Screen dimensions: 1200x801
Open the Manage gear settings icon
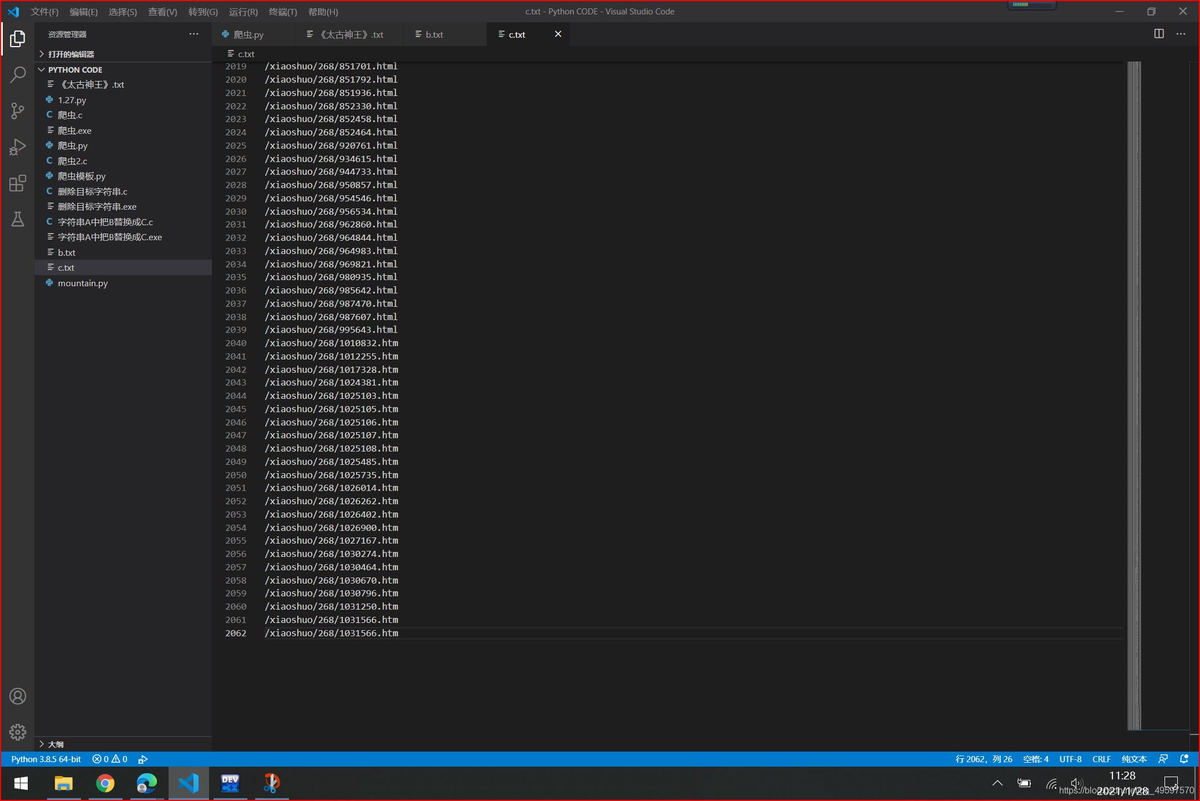(x=18, y=732)
